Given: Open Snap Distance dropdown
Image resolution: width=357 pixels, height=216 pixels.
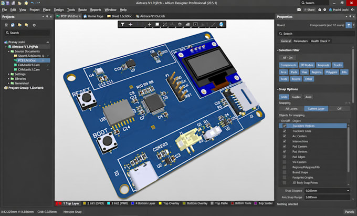Looking at the screenshot, I should [x=348, y=191].
